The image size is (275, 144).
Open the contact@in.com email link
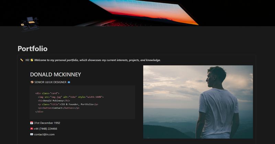coord(44,134)
